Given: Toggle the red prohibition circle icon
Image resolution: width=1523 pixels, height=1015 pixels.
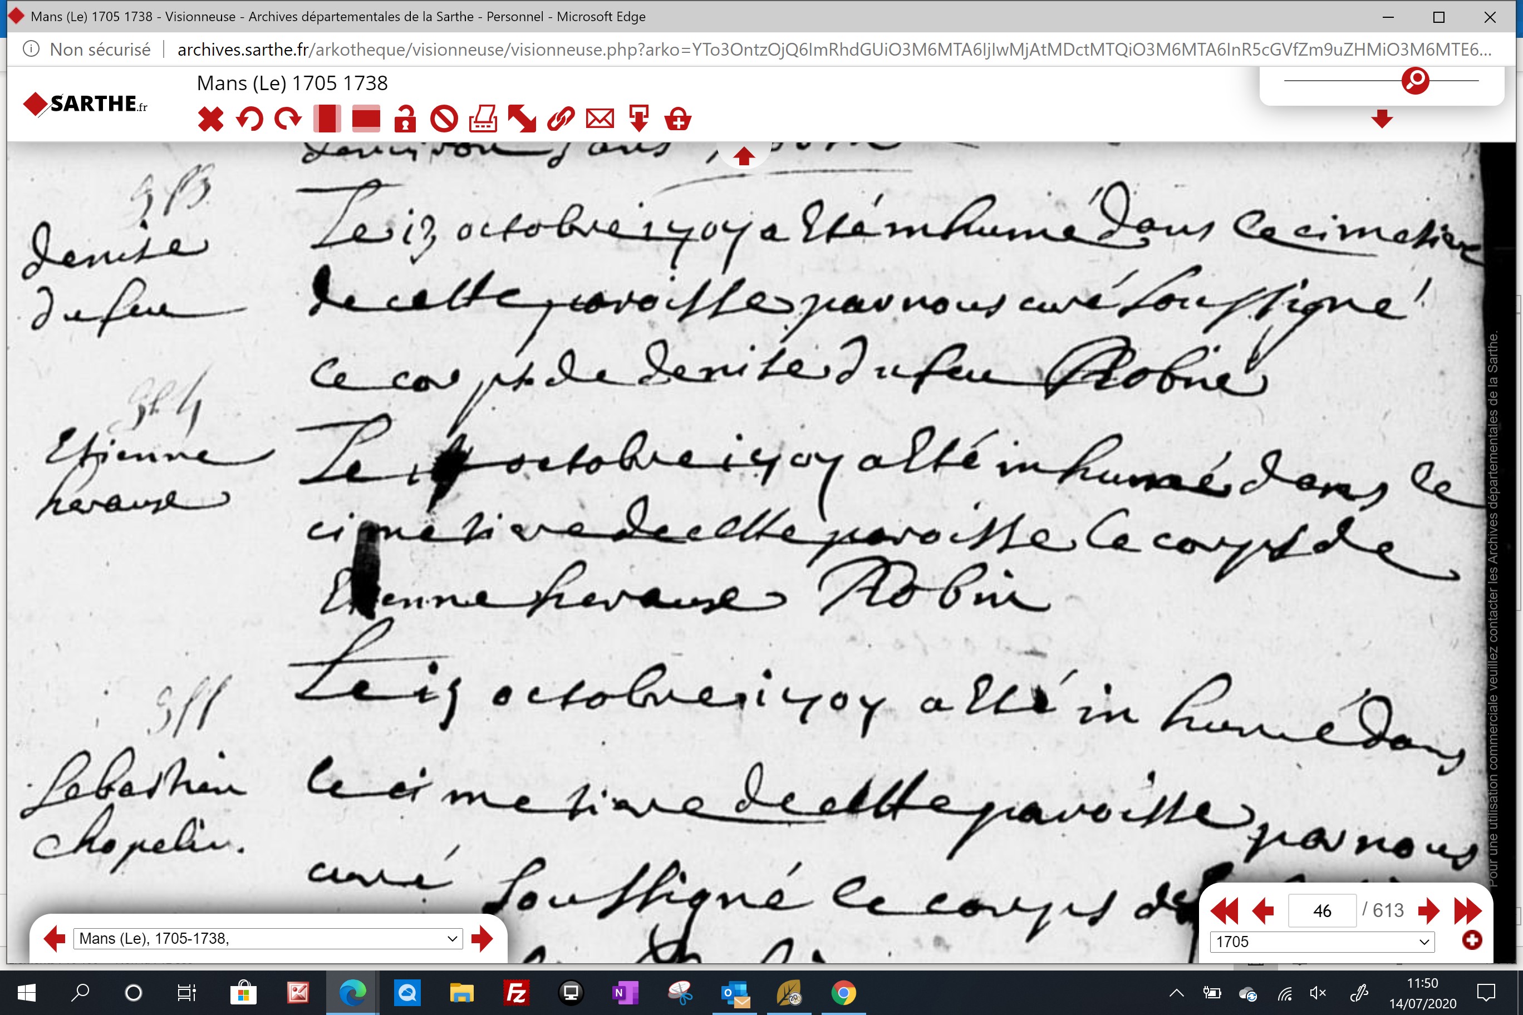Looking at the screenshot, I should click(x=444, y=119).
